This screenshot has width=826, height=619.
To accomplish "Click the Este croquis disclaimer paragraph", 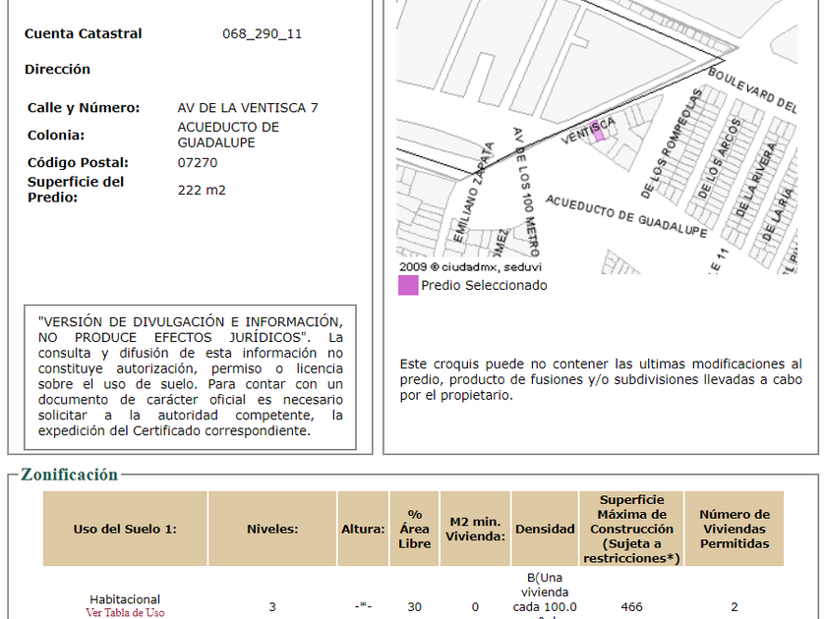I will click(x=601, y=379).
